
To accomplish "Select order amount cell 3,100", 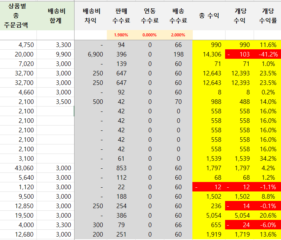I will (x=18, y=158).
